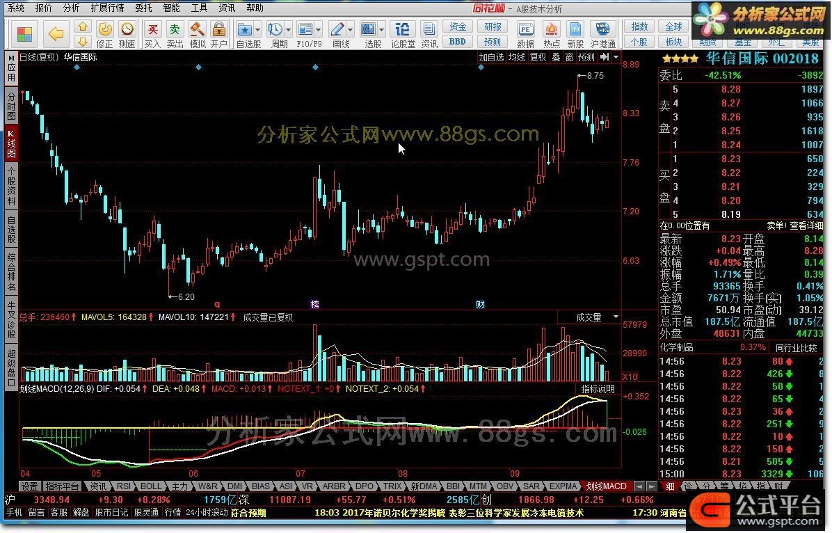Image resolution: width=832 pixels, height=533 pixels.
Task: Click 同行业比较 industry comparison link
Action: 796,348
